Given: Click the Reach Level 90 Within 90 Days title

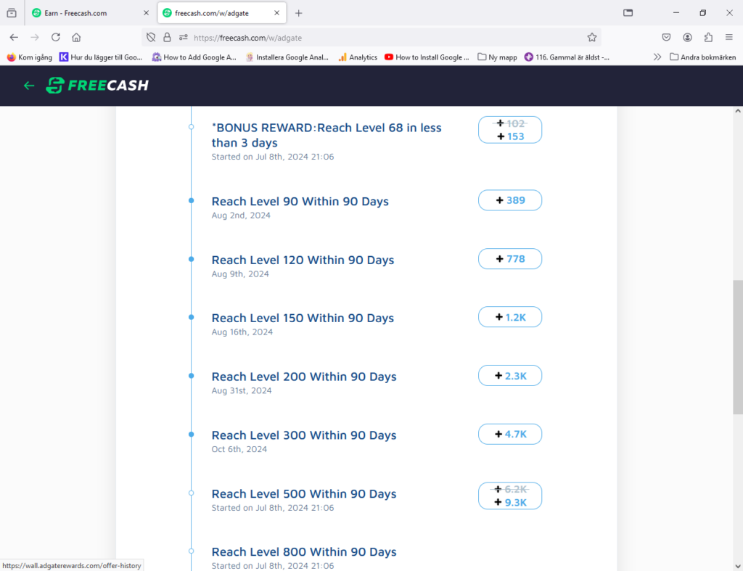Looking at the screenshot, I should (x=300, y=202).
